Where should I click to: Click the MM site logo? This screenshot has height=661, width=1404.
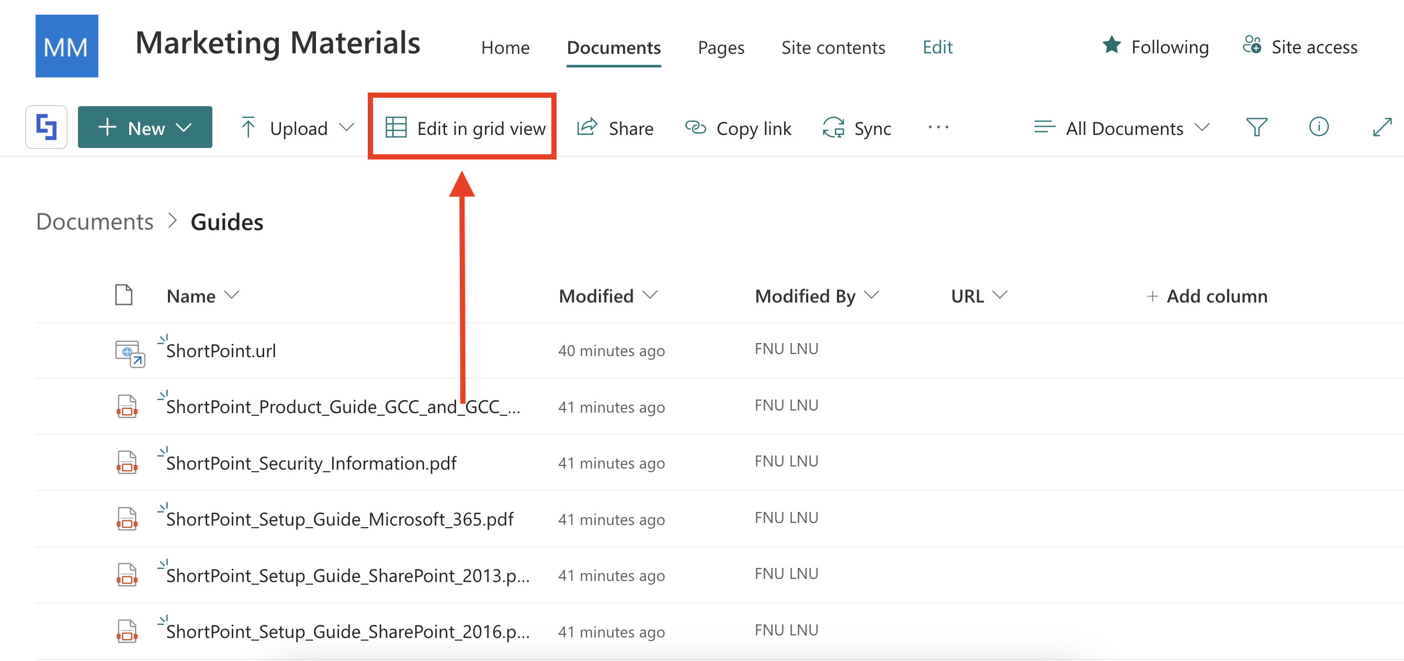[x=66, y=46]
